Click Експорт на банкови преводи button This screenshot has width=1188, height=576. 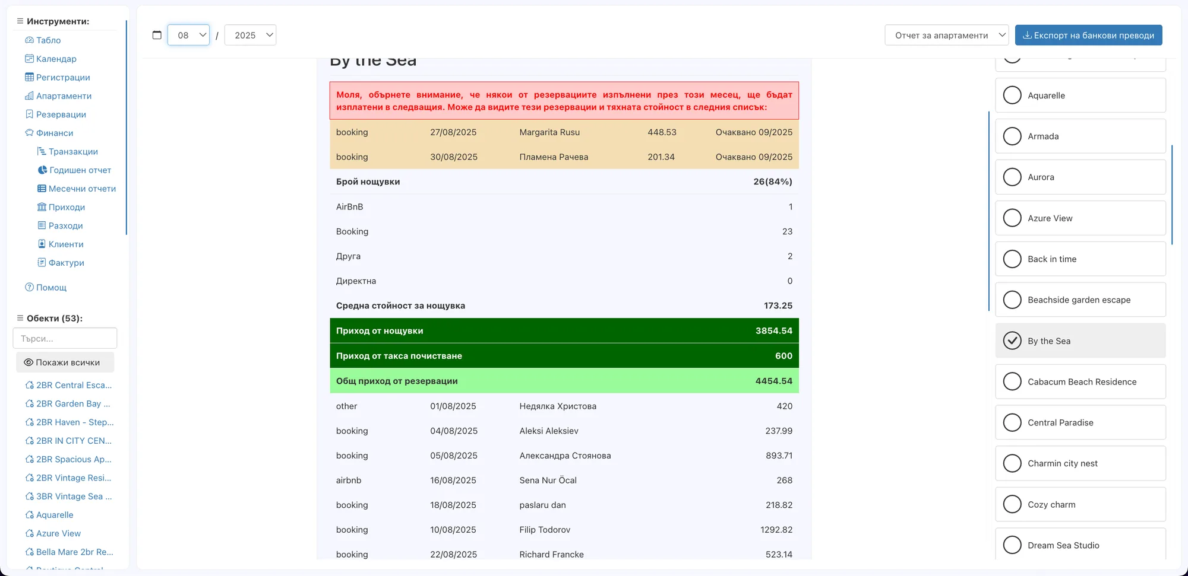click(1088, 35)
